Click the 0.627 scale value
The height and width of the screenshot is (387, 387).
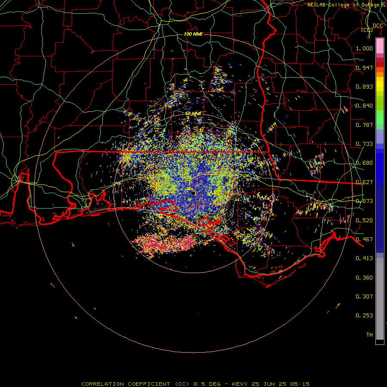pos(364,182)
